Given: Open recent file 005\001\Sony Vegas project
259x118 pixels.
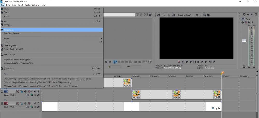Looking at the screenshot, I should 52,79.
